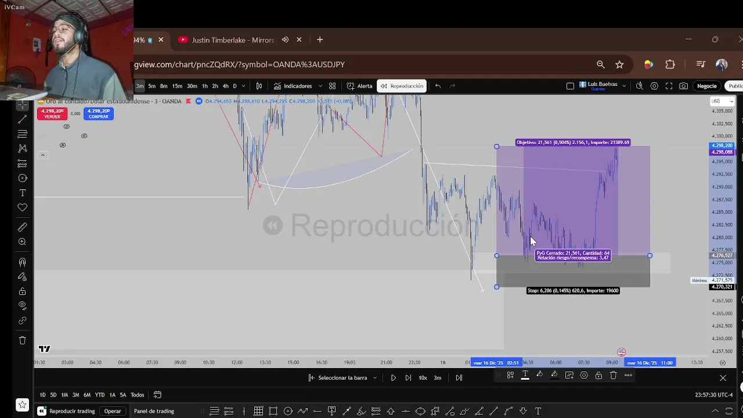
Task: Create an Alerta
Action: coord(359,86)
